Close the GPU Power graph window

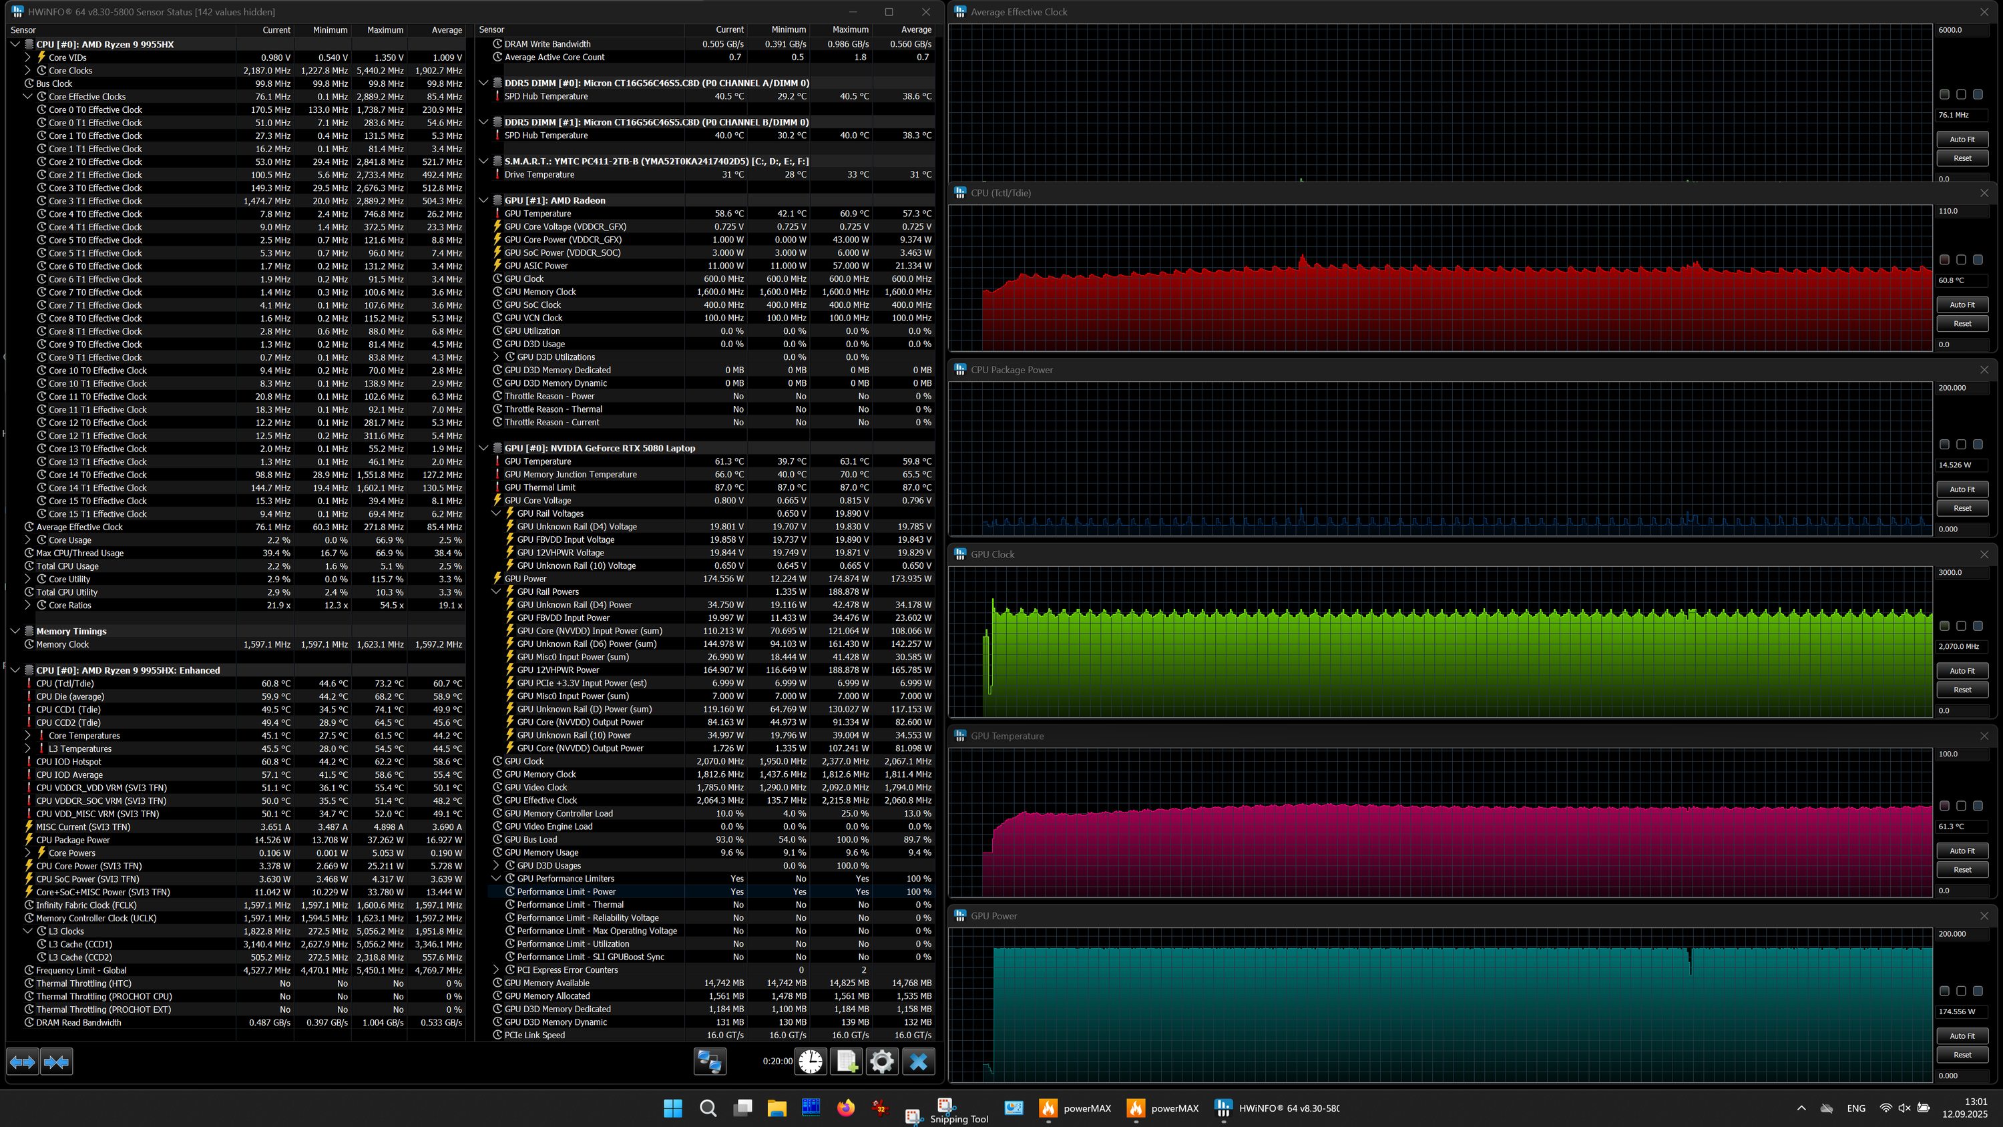click(1984, 915)
